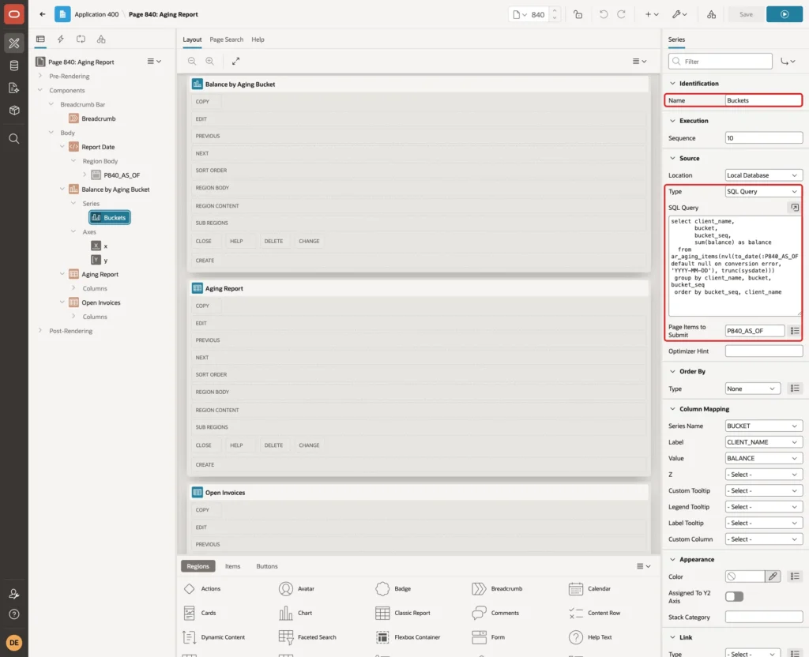The height and width of the screenshot is (657, 809).
Task: Click the page lock icon
Action: click(x=578, y=14)
